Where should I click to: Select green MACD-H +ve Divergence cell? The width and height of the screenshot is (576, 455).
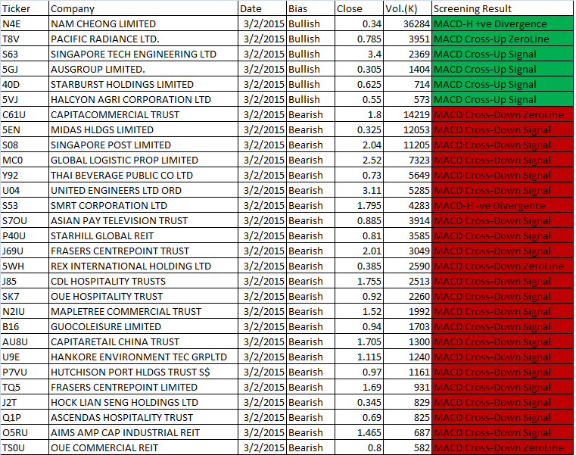tap(502, 23)
